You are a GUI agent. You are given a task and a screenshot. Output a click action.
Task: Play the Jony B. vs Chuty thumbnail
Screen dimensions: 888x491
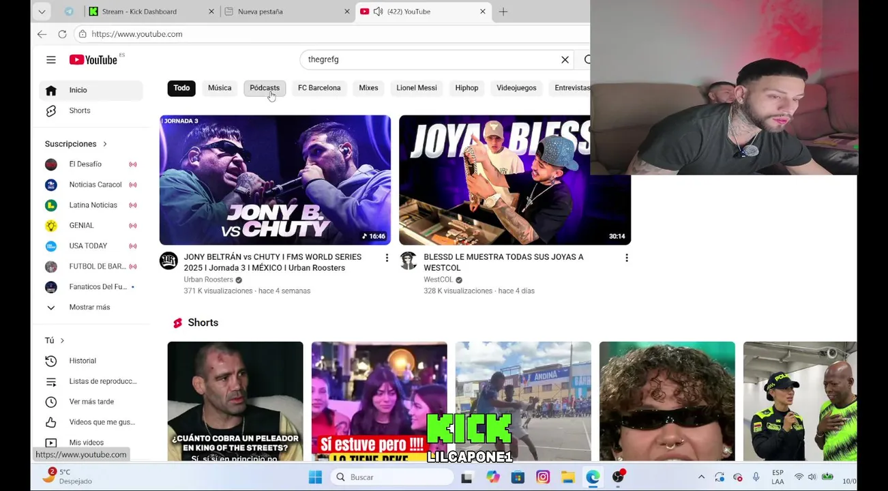click(x=275, y=180)
